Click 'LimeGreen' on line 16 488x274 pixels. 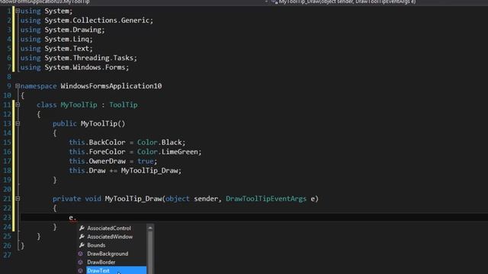[x=180, y=152]
